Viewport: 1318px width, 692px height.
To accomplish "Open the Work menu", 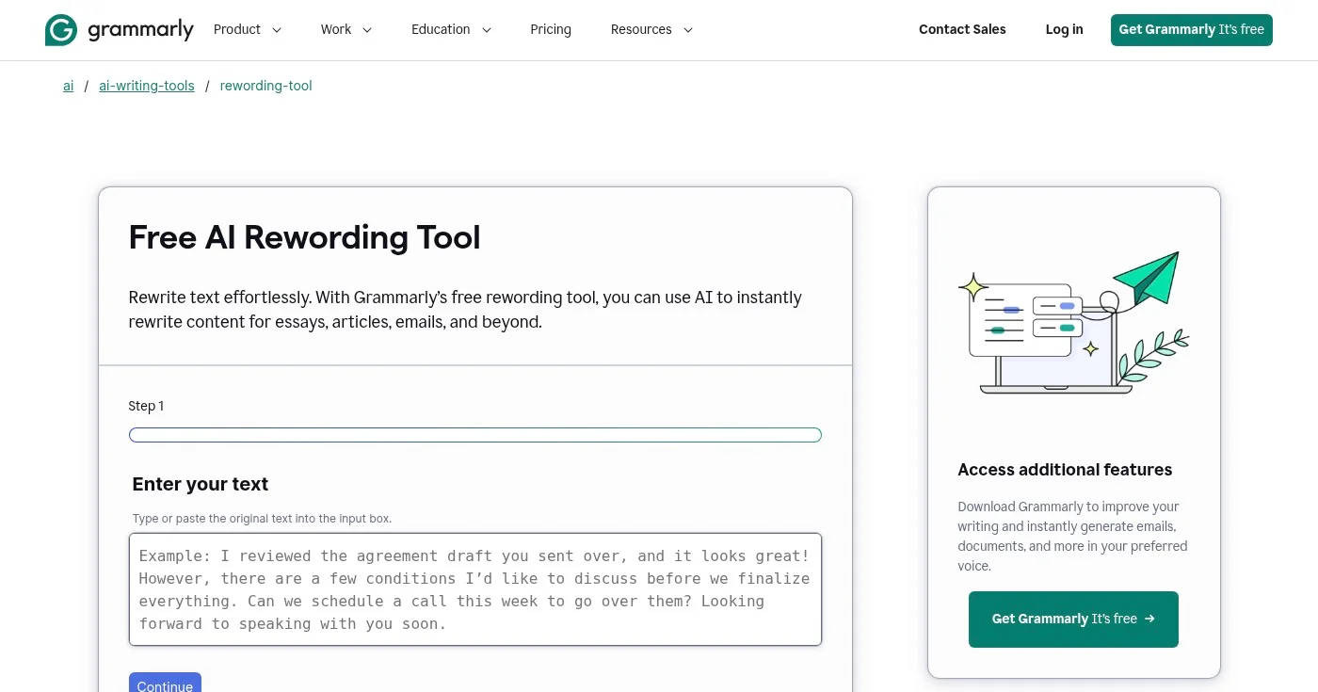I will point(336,29).
